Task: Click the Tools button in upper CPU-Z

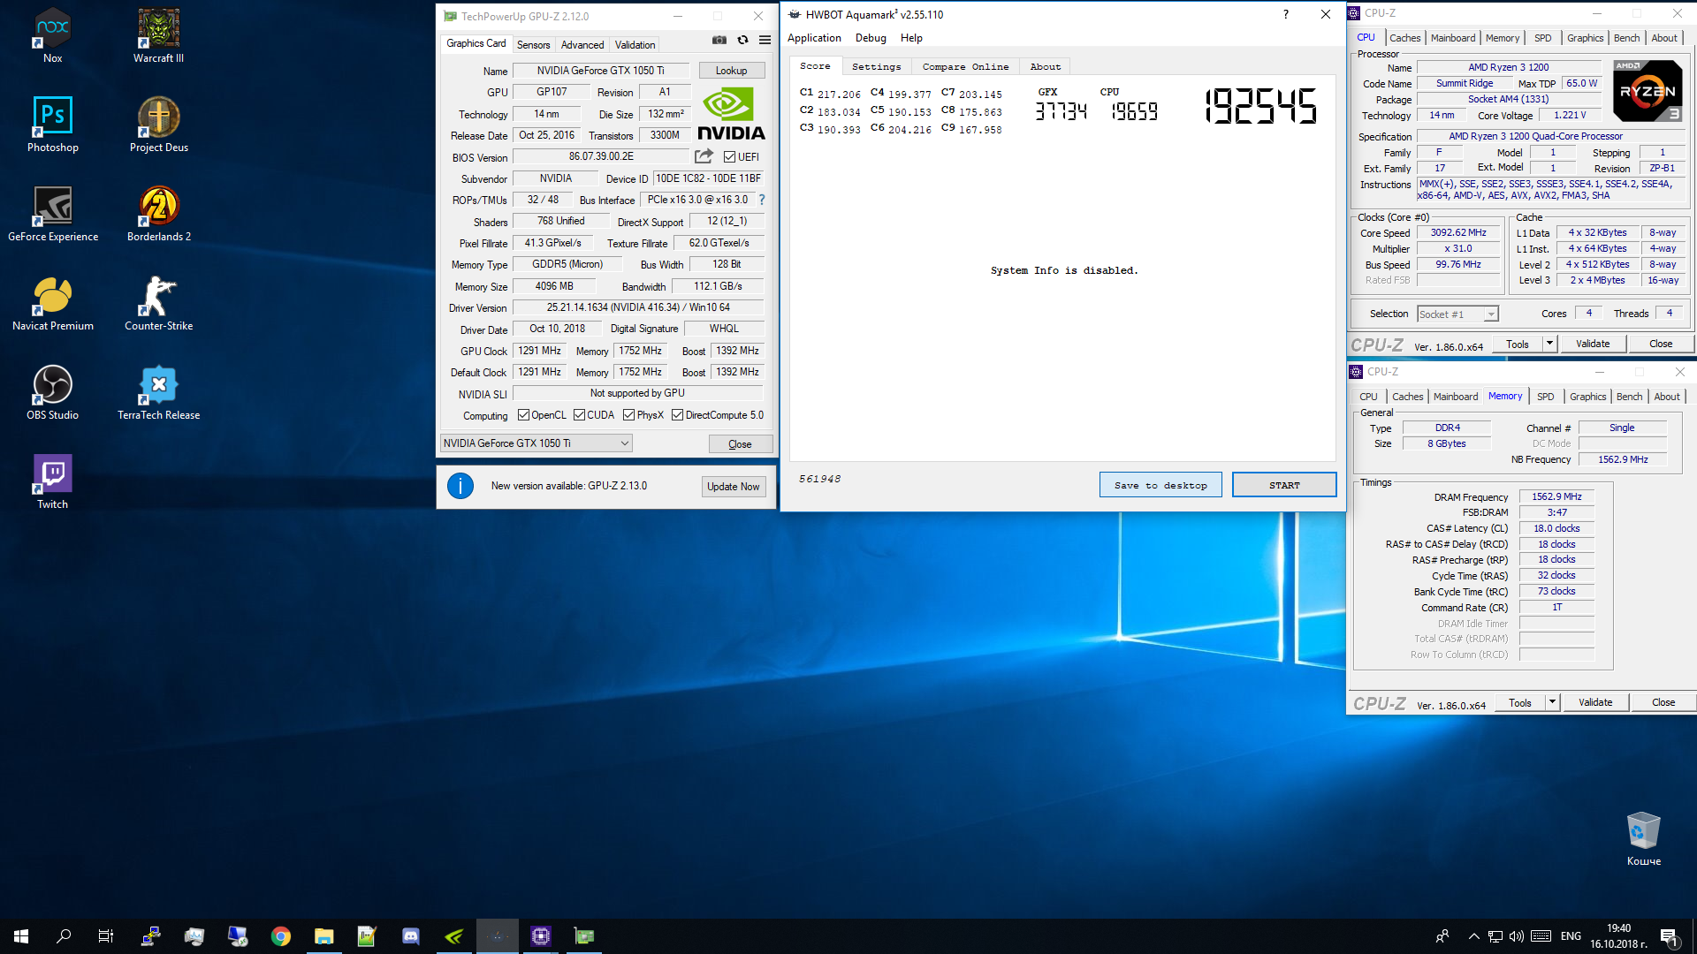Action: point(1518,344)
